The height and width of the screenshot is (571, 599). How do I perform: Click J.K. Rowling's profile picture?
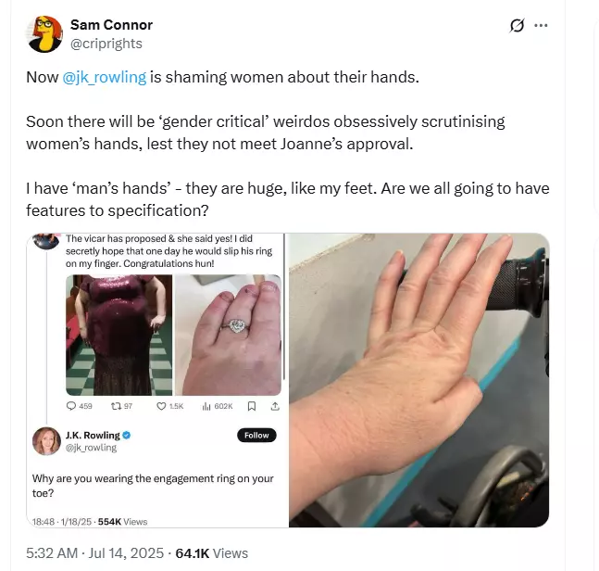coord(46,441)
